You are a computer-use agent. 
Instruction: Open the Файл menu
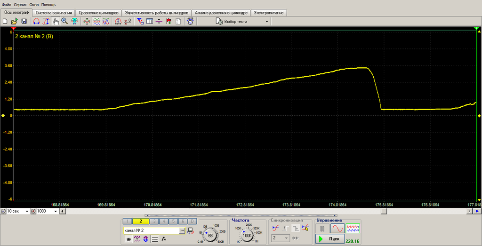(x=6, y=5)
